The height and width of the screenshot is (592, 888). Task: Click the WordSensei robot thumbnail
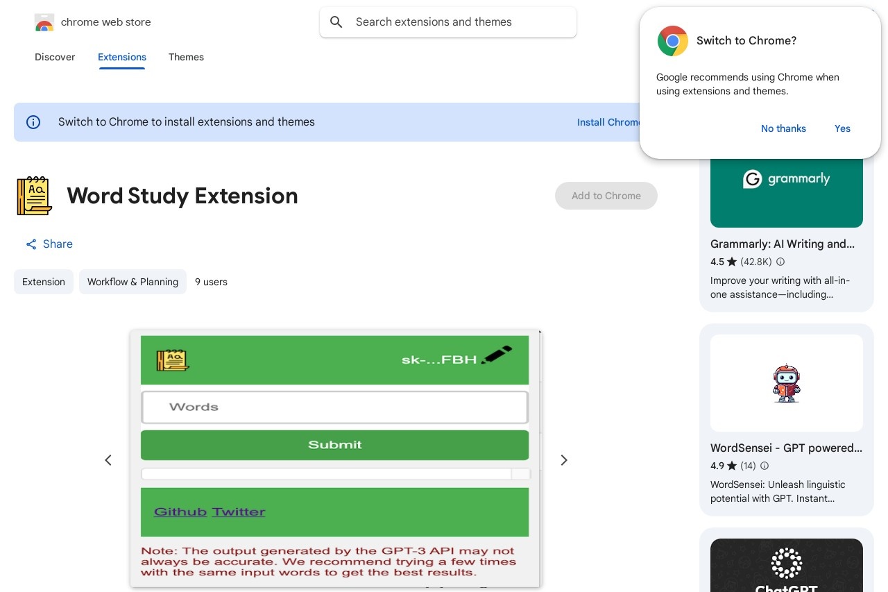pyautogui.click(x=787, y=383)
